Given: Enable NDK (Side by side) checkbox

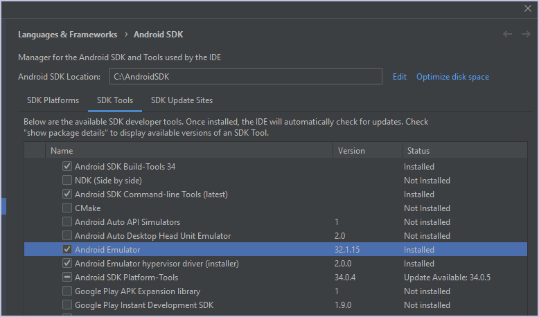Looking at the screenshot, I should click(x=67, y=181).
